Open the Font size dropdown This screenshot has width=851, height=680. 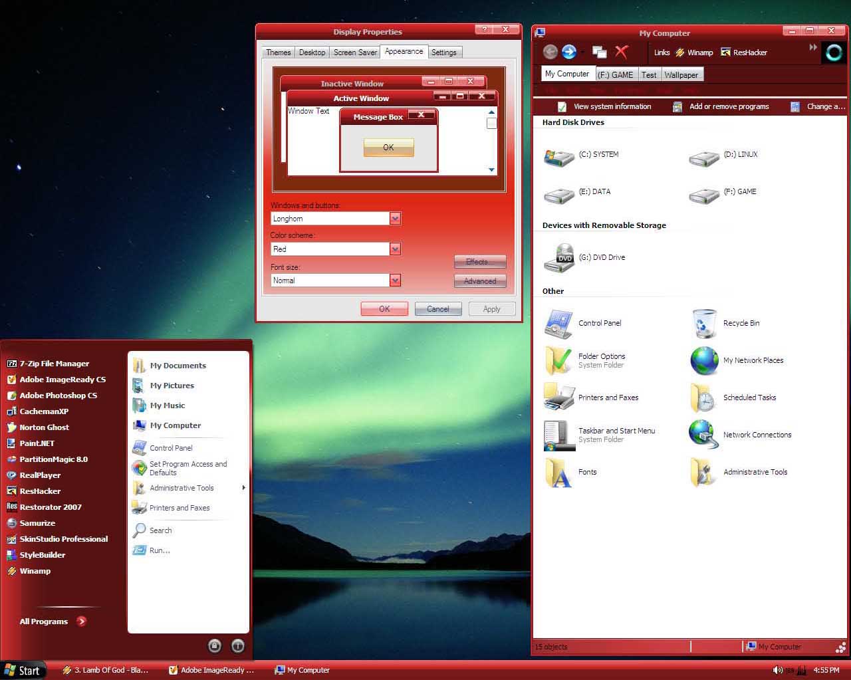[395, 281]
